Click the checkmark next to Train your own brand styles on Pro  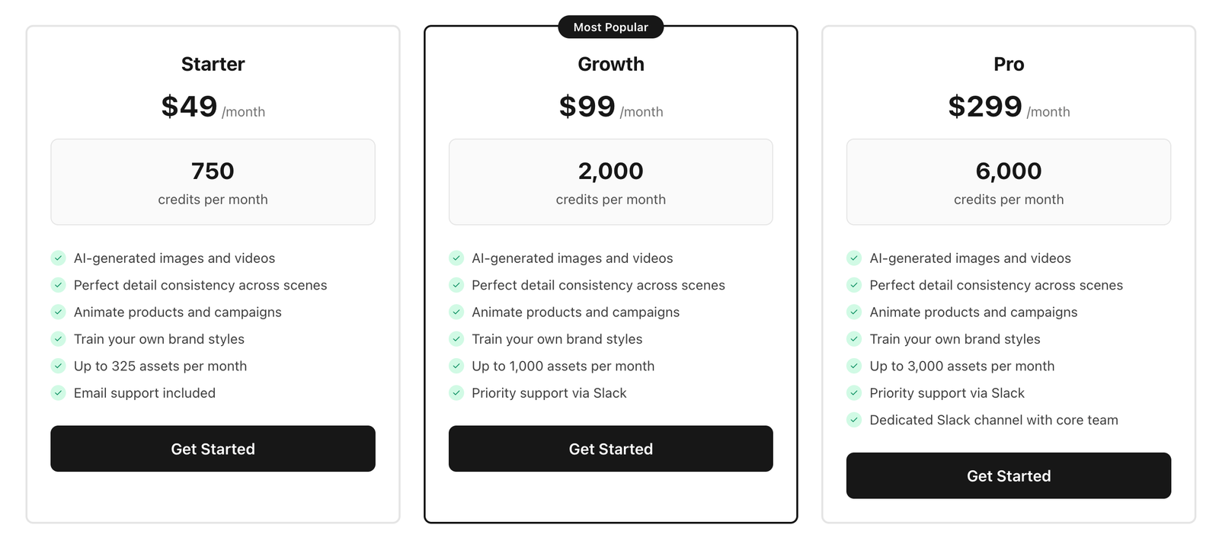click(x=854, y=339)
